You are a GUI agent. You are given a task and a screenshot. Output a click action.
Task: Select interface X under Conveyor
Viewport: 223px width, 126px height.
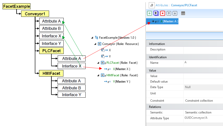(x=110, y=50)
